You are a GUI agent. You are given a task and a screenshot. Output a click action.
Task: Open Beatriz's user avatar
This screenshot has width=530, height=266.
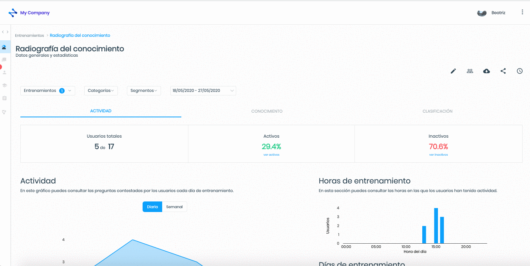click(x=482, y=13)
